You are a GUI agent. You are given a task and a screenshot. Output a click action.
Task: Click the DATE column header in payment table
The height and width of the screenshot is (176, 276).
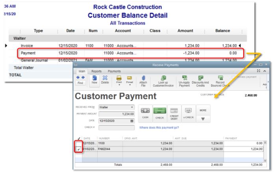coord(87,138)
